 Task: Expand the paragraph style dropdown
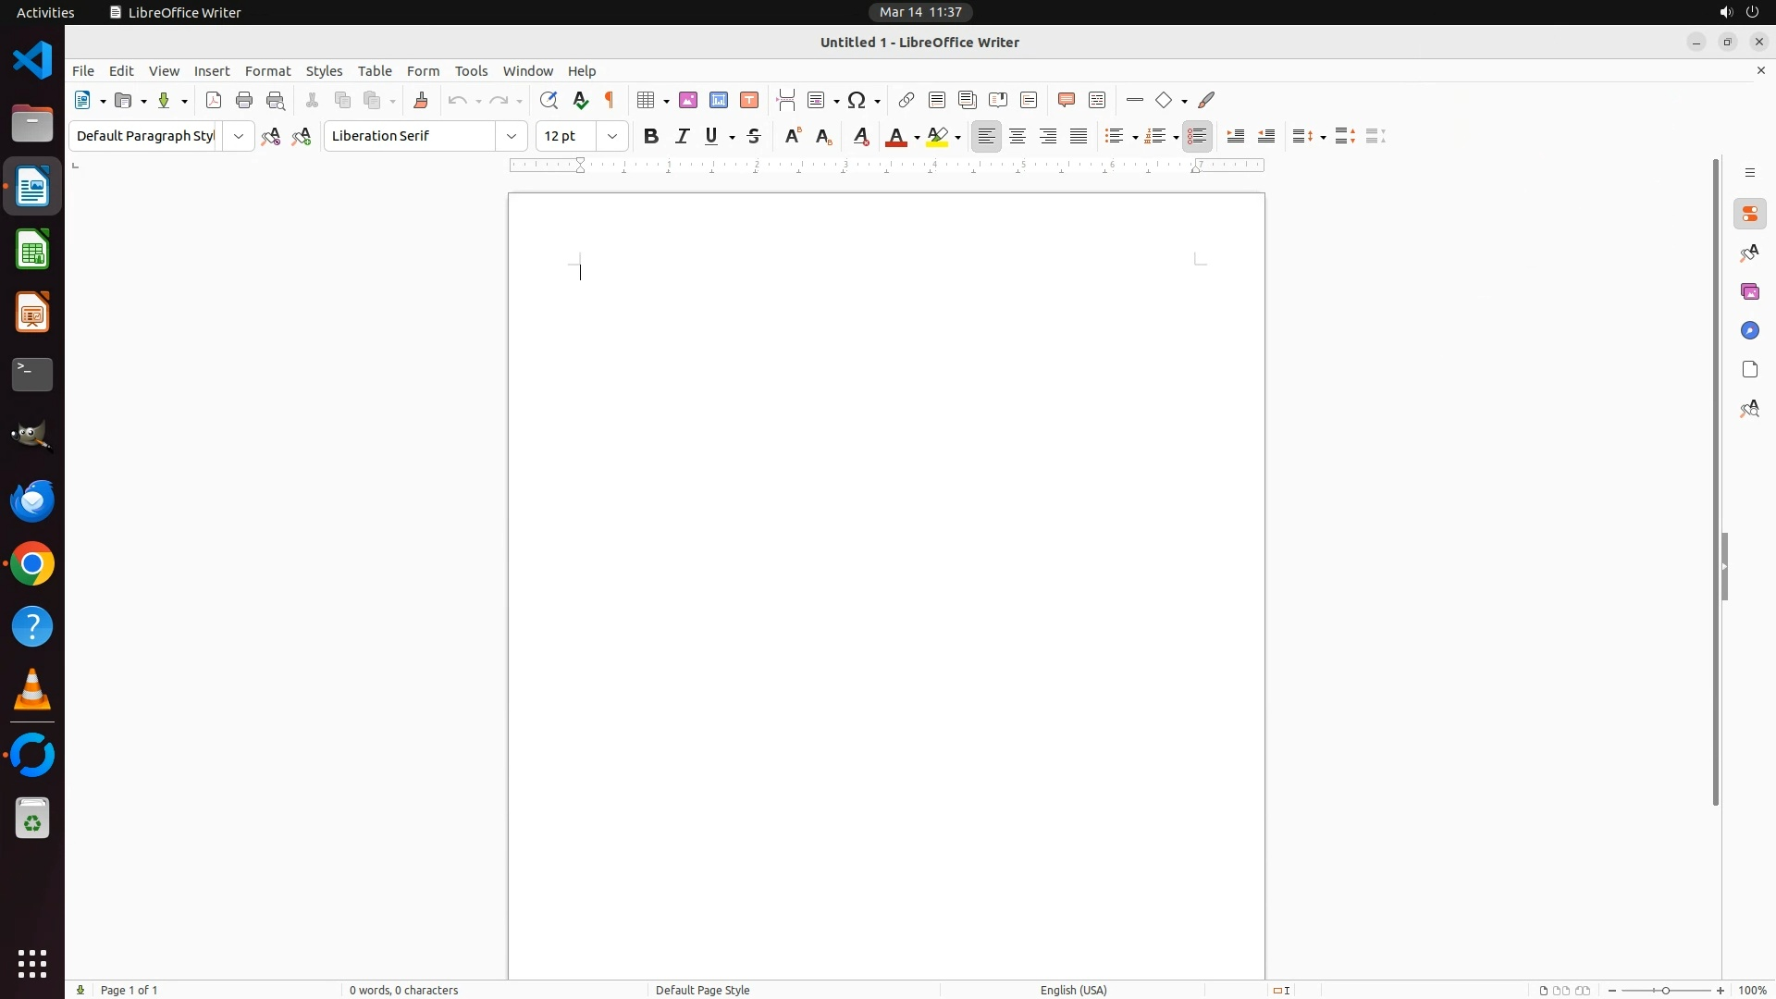[x=239, y=137]
